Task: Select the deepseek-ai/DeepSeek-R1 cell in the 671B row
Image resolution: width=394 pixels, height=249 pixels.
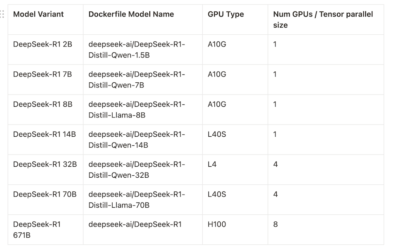Action: (143, 230)
